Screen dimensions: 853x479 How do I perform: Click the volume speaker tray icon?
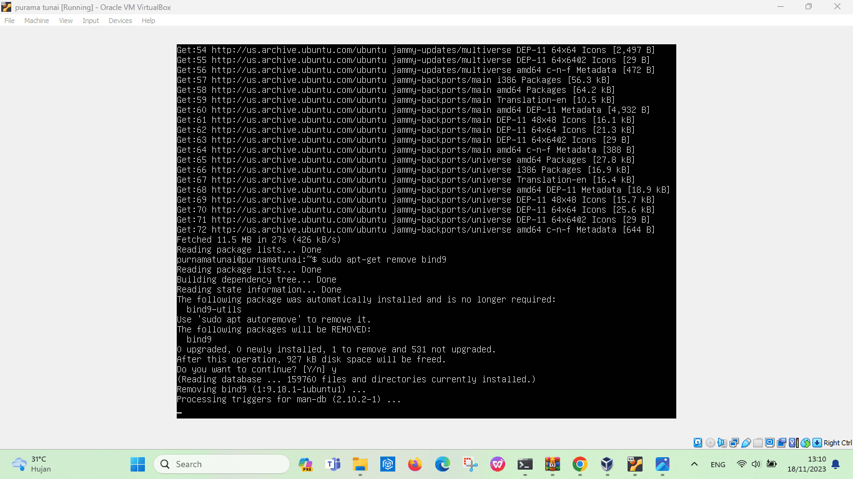tap(756, 464)
